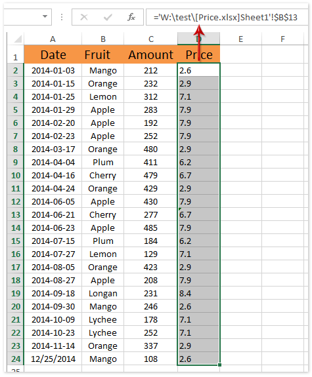
Task: Select column A header
Action: pos(53,39)
